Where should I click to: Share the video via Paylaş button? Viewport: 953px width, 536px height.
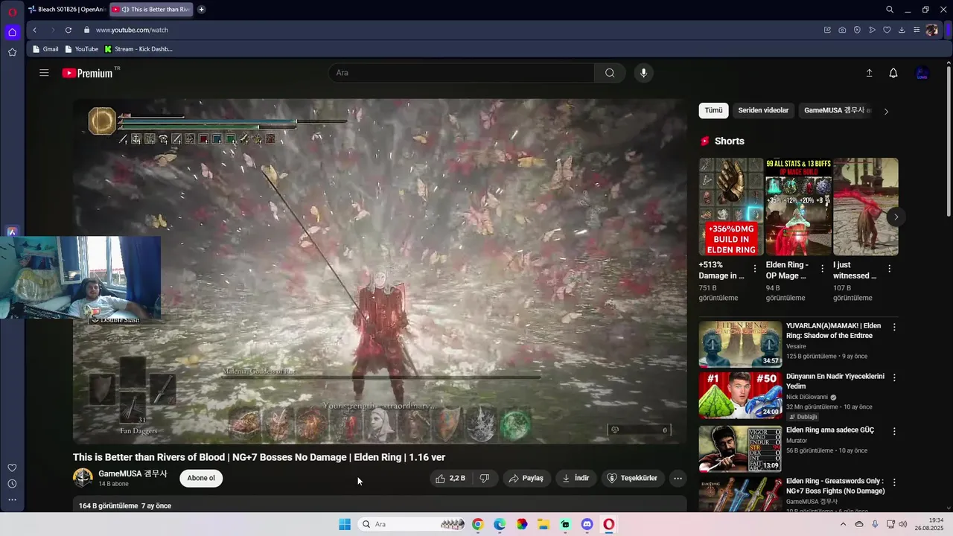(x=526, y=478)
